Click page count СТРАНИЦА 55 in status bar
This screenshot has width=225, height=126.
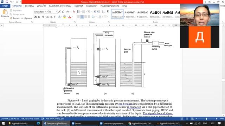[9, 119]
